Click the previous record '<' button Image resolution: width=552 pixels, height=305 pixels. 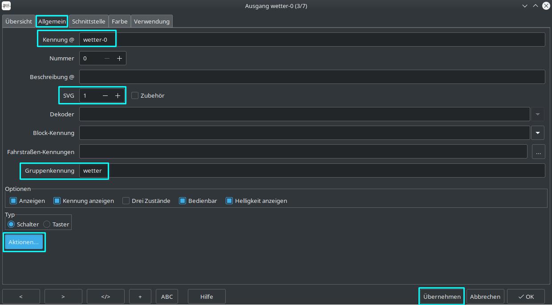pyautogui.click(x=21, y=297)
